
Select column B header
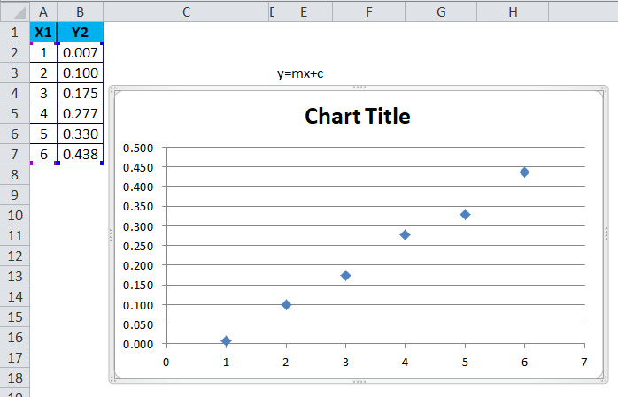[81, 11]
